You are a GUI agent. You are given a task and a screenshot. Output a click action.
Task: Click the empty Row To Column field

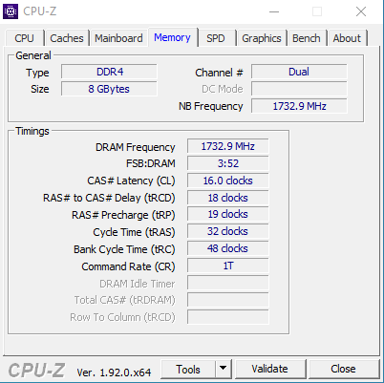[x=228, y=317]
